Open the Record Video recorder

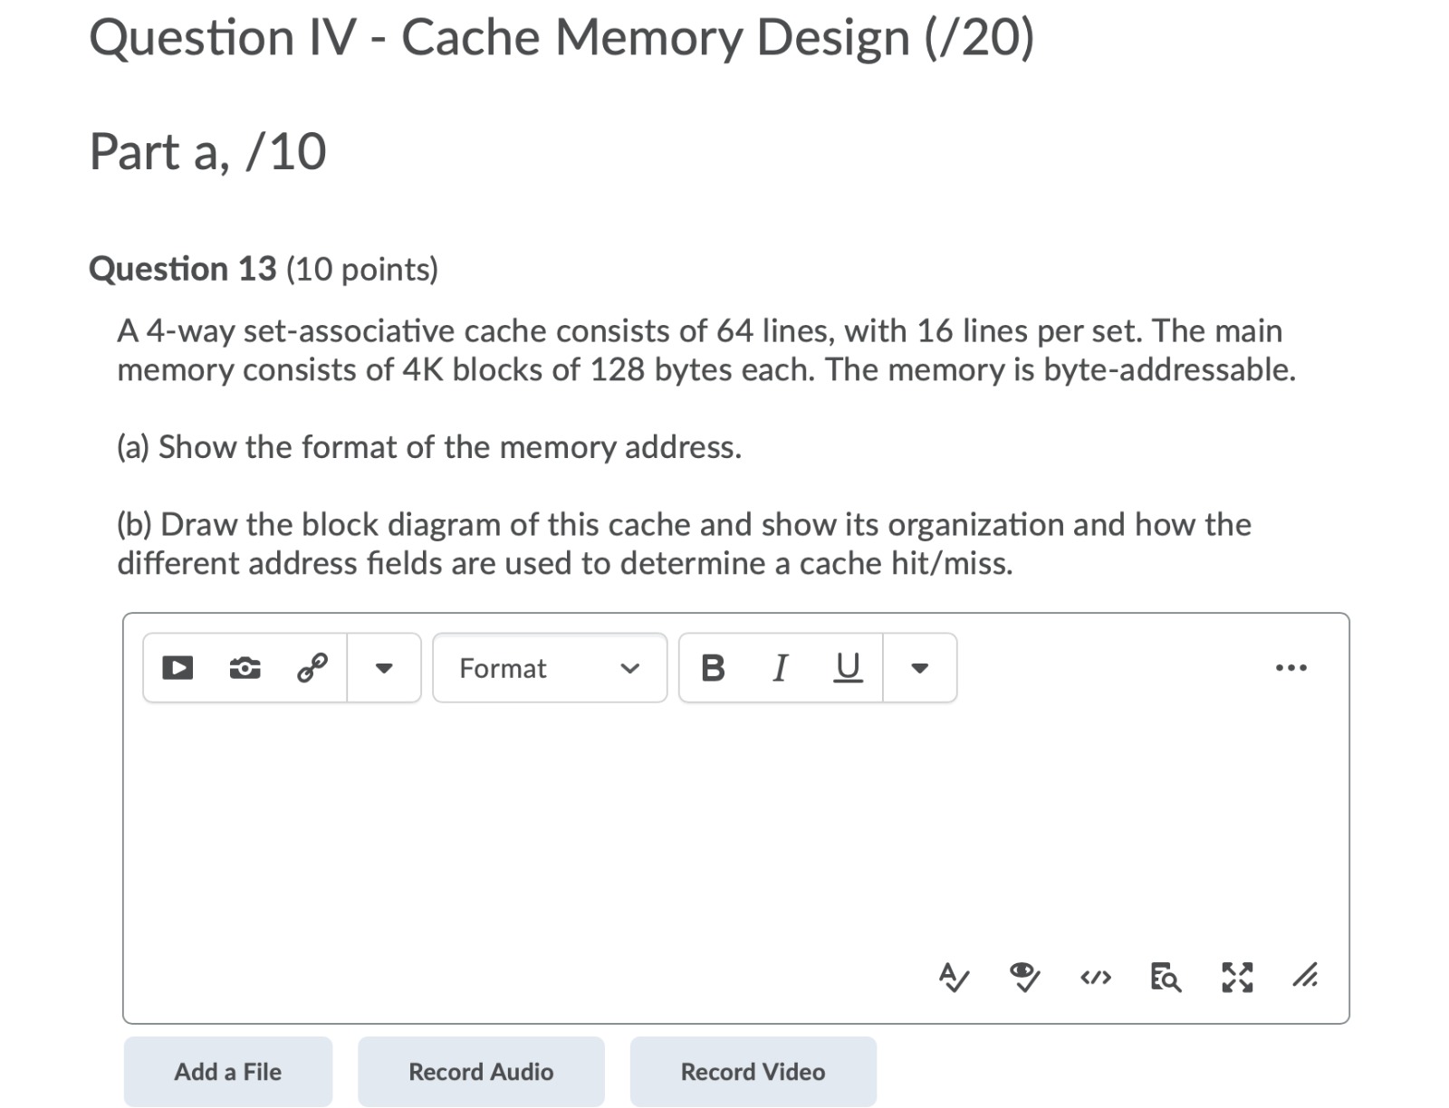tap(752, 1071)
